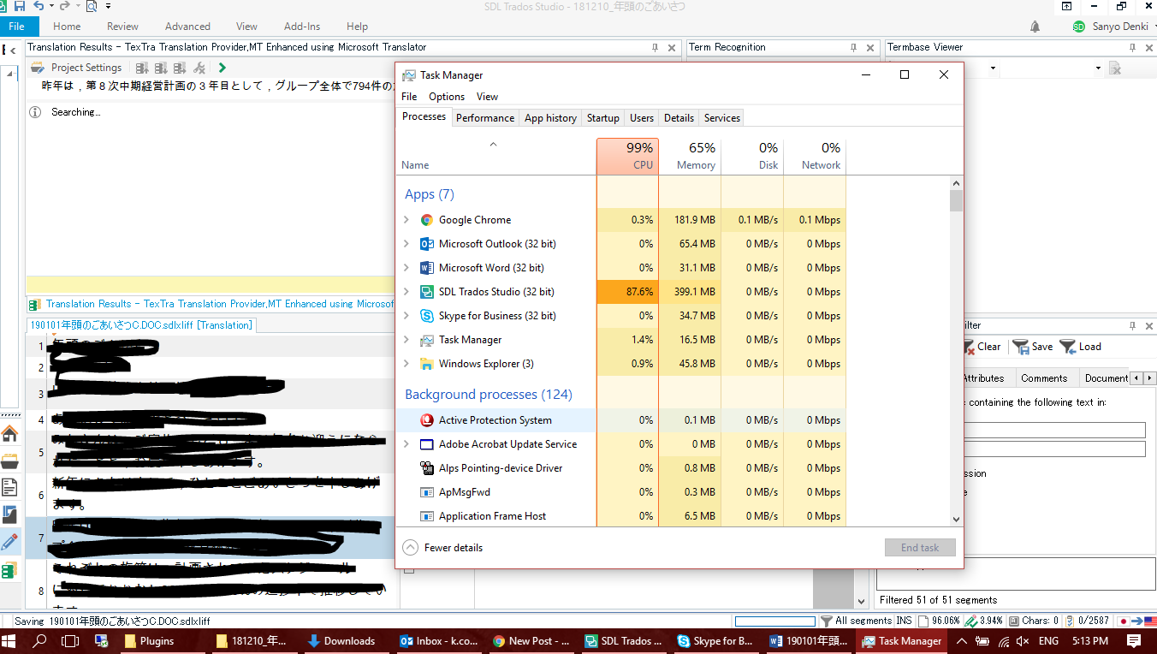
Task: Click the Save icon in Trados quick access toolbar
Action: coord(20,6)
